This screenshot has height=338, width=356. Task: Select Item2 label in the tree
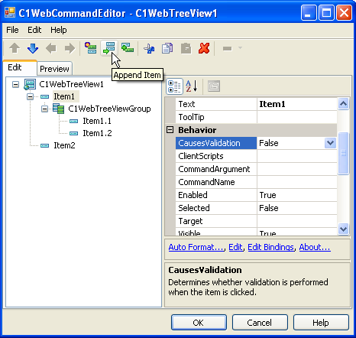point(64,145)
